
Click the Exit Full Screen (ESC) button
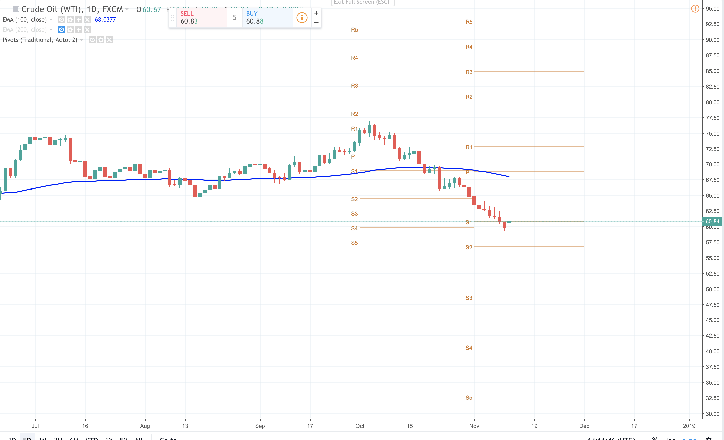click(363, 2)
